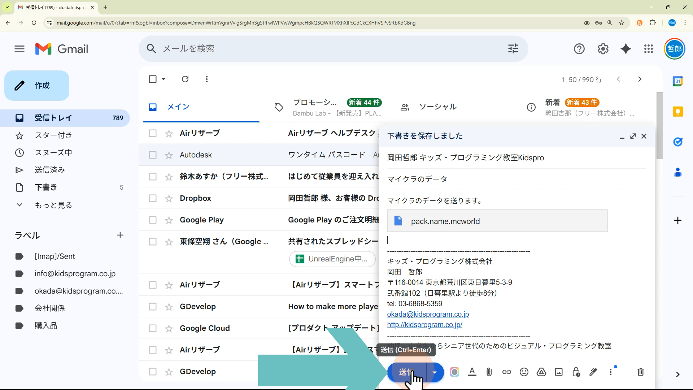
Task: Switch to the ソーシャル tab
Action: pyautogui.click(x=437, y=107)
